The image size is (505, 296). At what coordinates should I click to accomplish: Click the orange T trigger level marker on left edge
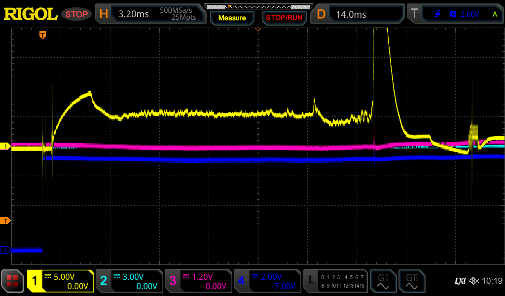(x=5, y=221)
